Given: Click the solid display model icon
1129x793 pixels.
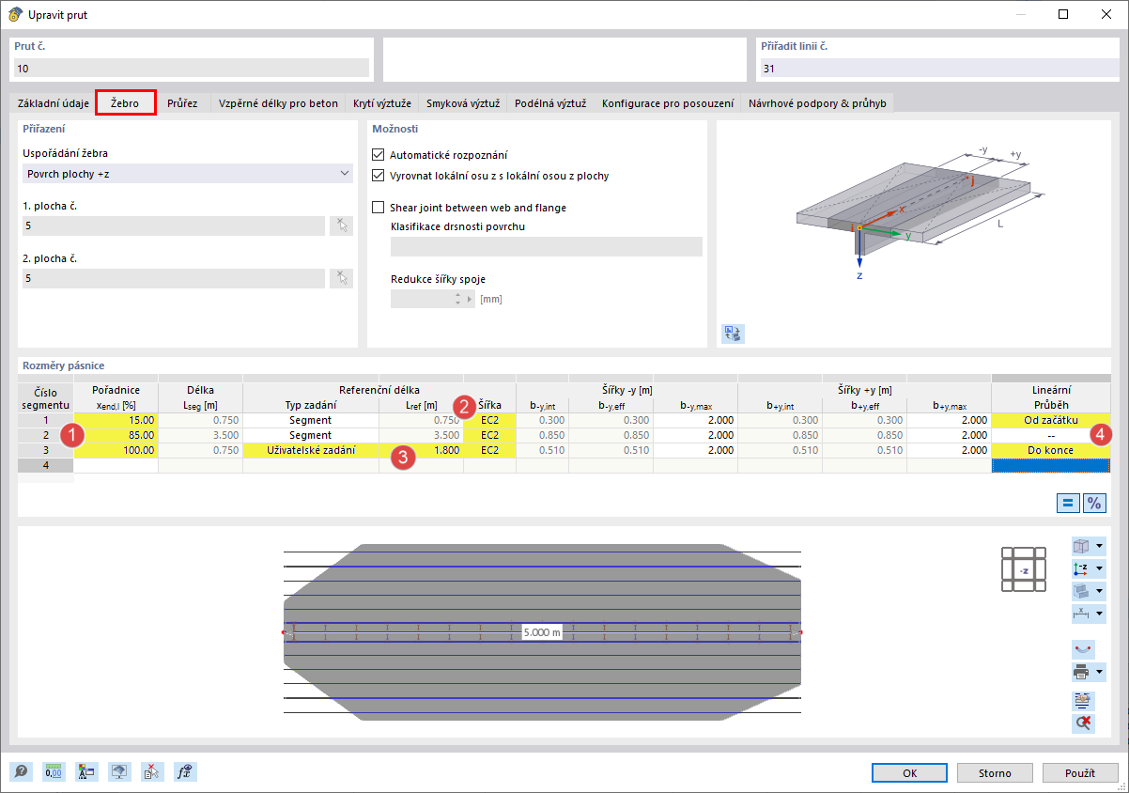Looking at the screenshot, I should 1080,591.
